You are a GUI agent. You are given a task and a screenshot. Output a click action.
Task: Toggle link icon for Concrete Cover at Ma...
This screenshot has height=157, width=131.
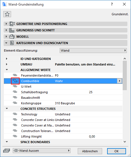coord(15,125)
